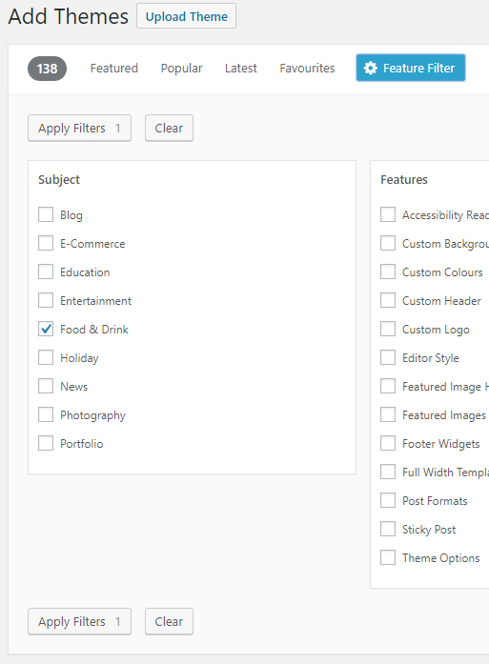The image size is (489, 664).
Task: Tick the E-Commerce checkbox
Action: click(x=46, y=244)
